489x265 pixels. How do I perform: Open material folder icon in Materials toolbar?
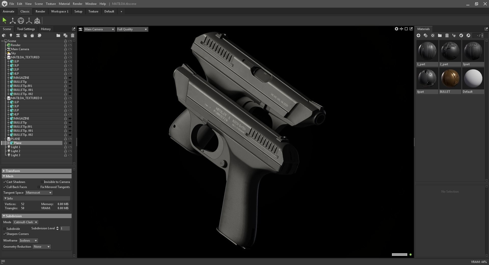(x=440, y=35)
